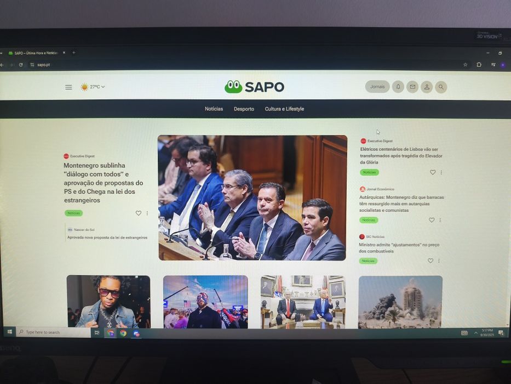Open notifications bell icon
Image resolution: width=511 pixels, height=384 pixels.
(x=398, y=87)
